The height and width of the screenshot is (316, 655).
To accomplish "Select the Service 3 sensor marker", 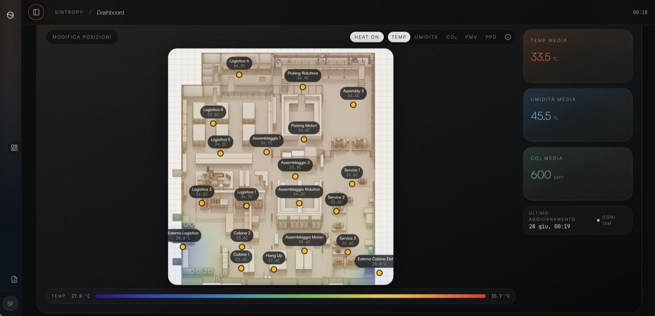I will coord(348,252).
